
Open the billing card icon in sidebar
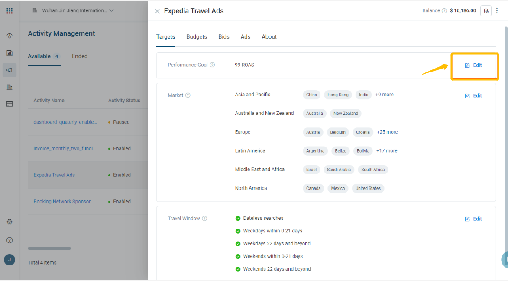click(x=10, y=104)
